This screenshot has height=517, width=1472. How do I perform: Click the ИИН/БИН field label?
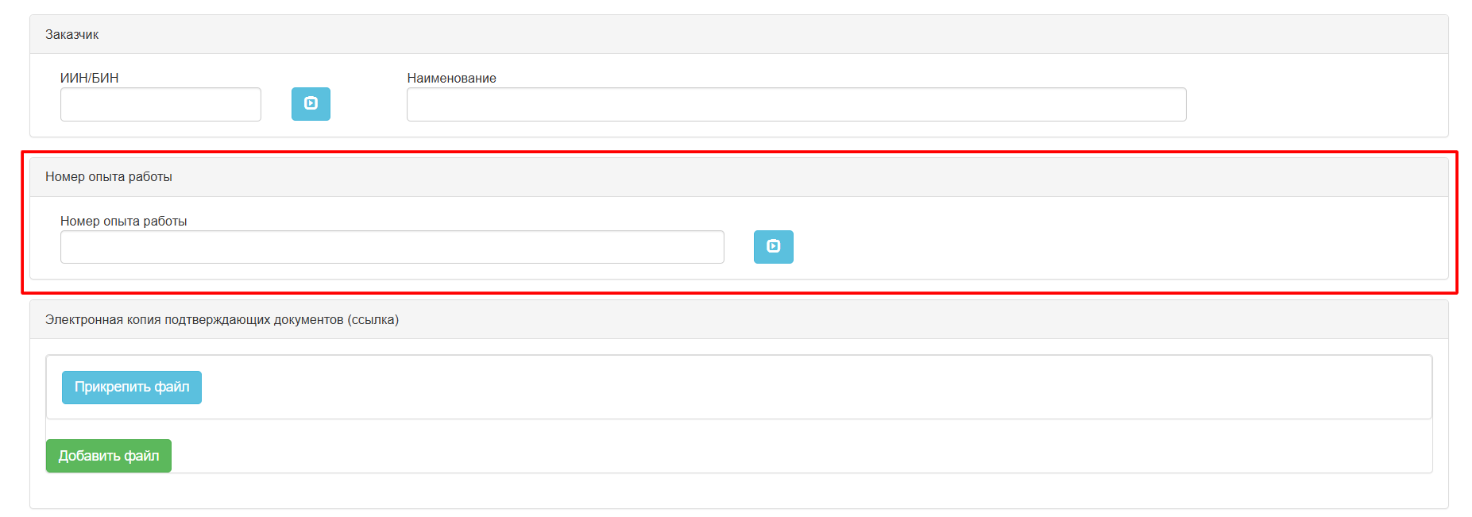click(90, 78)
